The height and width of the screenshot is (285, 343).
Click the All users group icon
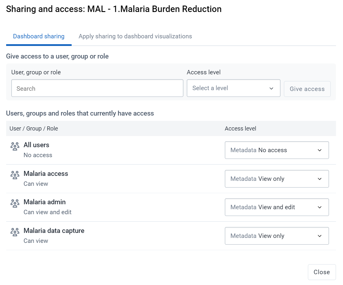(15, 146)
